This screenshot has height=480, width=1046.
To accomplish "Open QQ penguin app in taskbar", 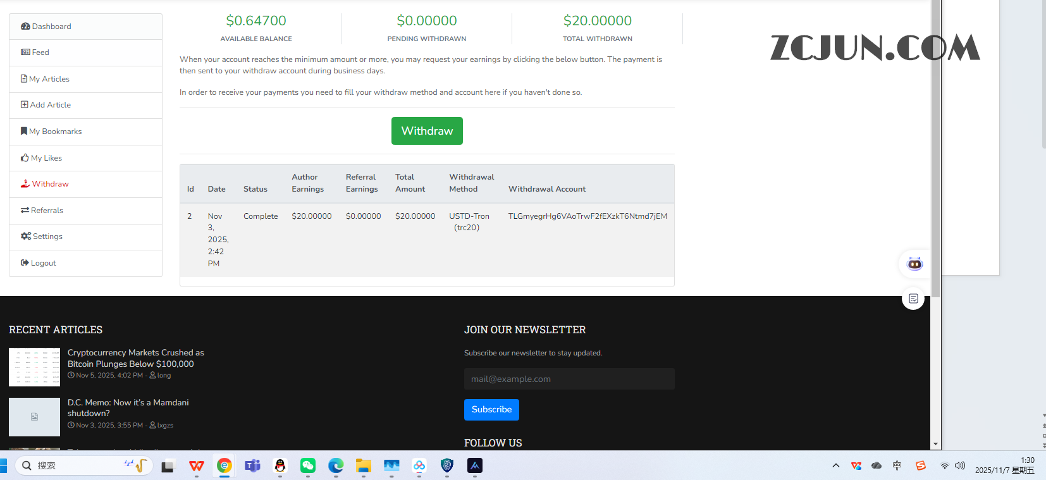I will 280,466.
